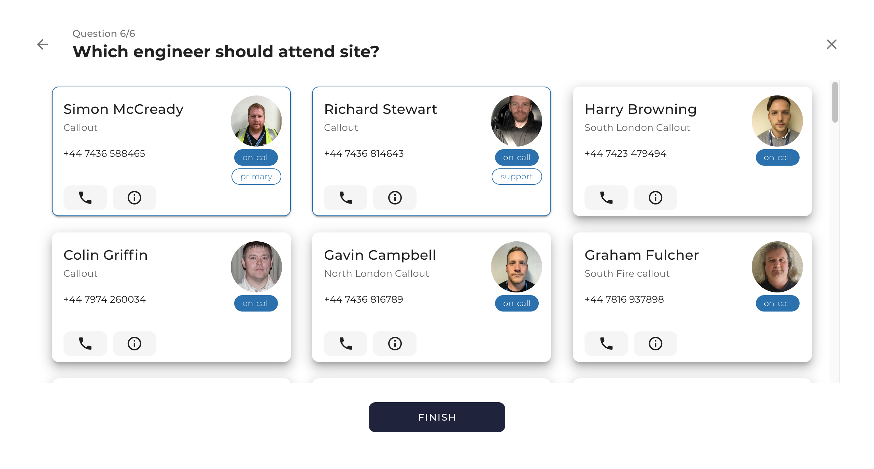Click the engineer list scrollbar

point(835,102)
